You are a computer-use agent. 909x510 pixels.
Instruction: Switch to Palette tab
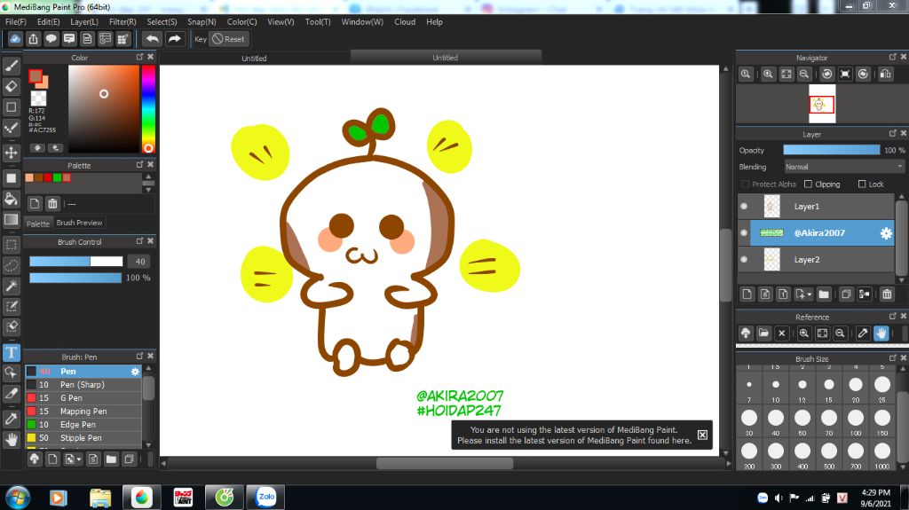tap(37, 224)
